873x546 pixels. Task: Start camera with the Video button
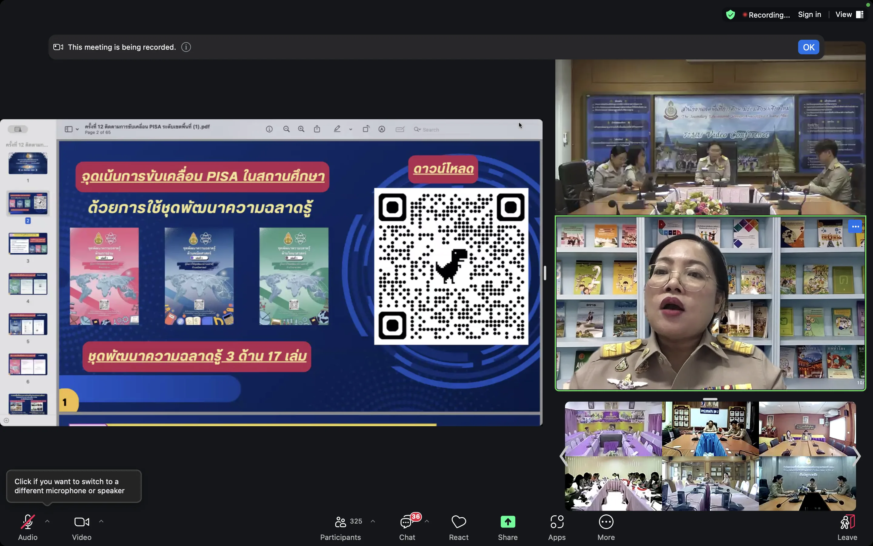pyautogui.click(x=82, y=527)
